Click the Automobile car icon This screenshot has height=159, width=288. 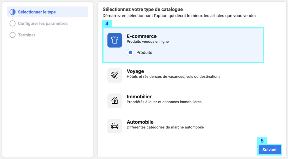(x=115, y=126)
